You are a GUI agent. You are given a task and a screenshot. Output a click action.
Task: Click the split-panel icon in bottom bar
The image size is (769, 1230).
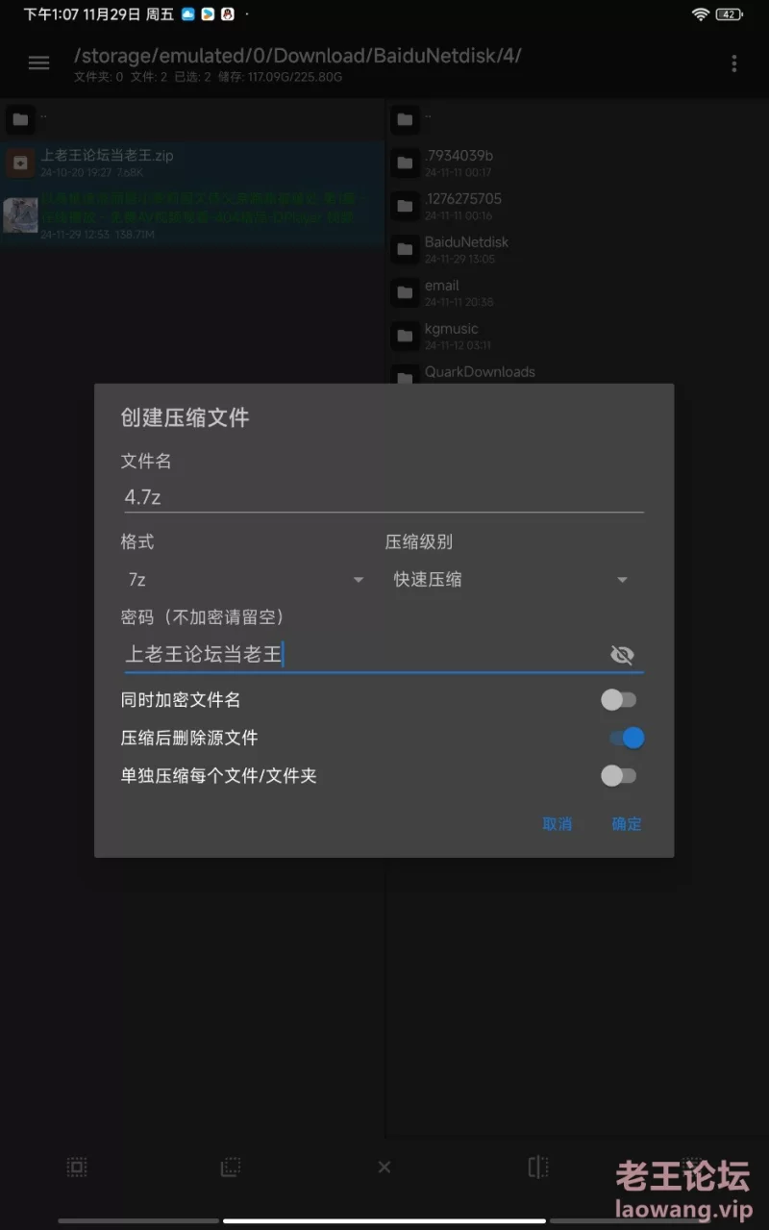pyautogui.click(x=538, y=1167)
